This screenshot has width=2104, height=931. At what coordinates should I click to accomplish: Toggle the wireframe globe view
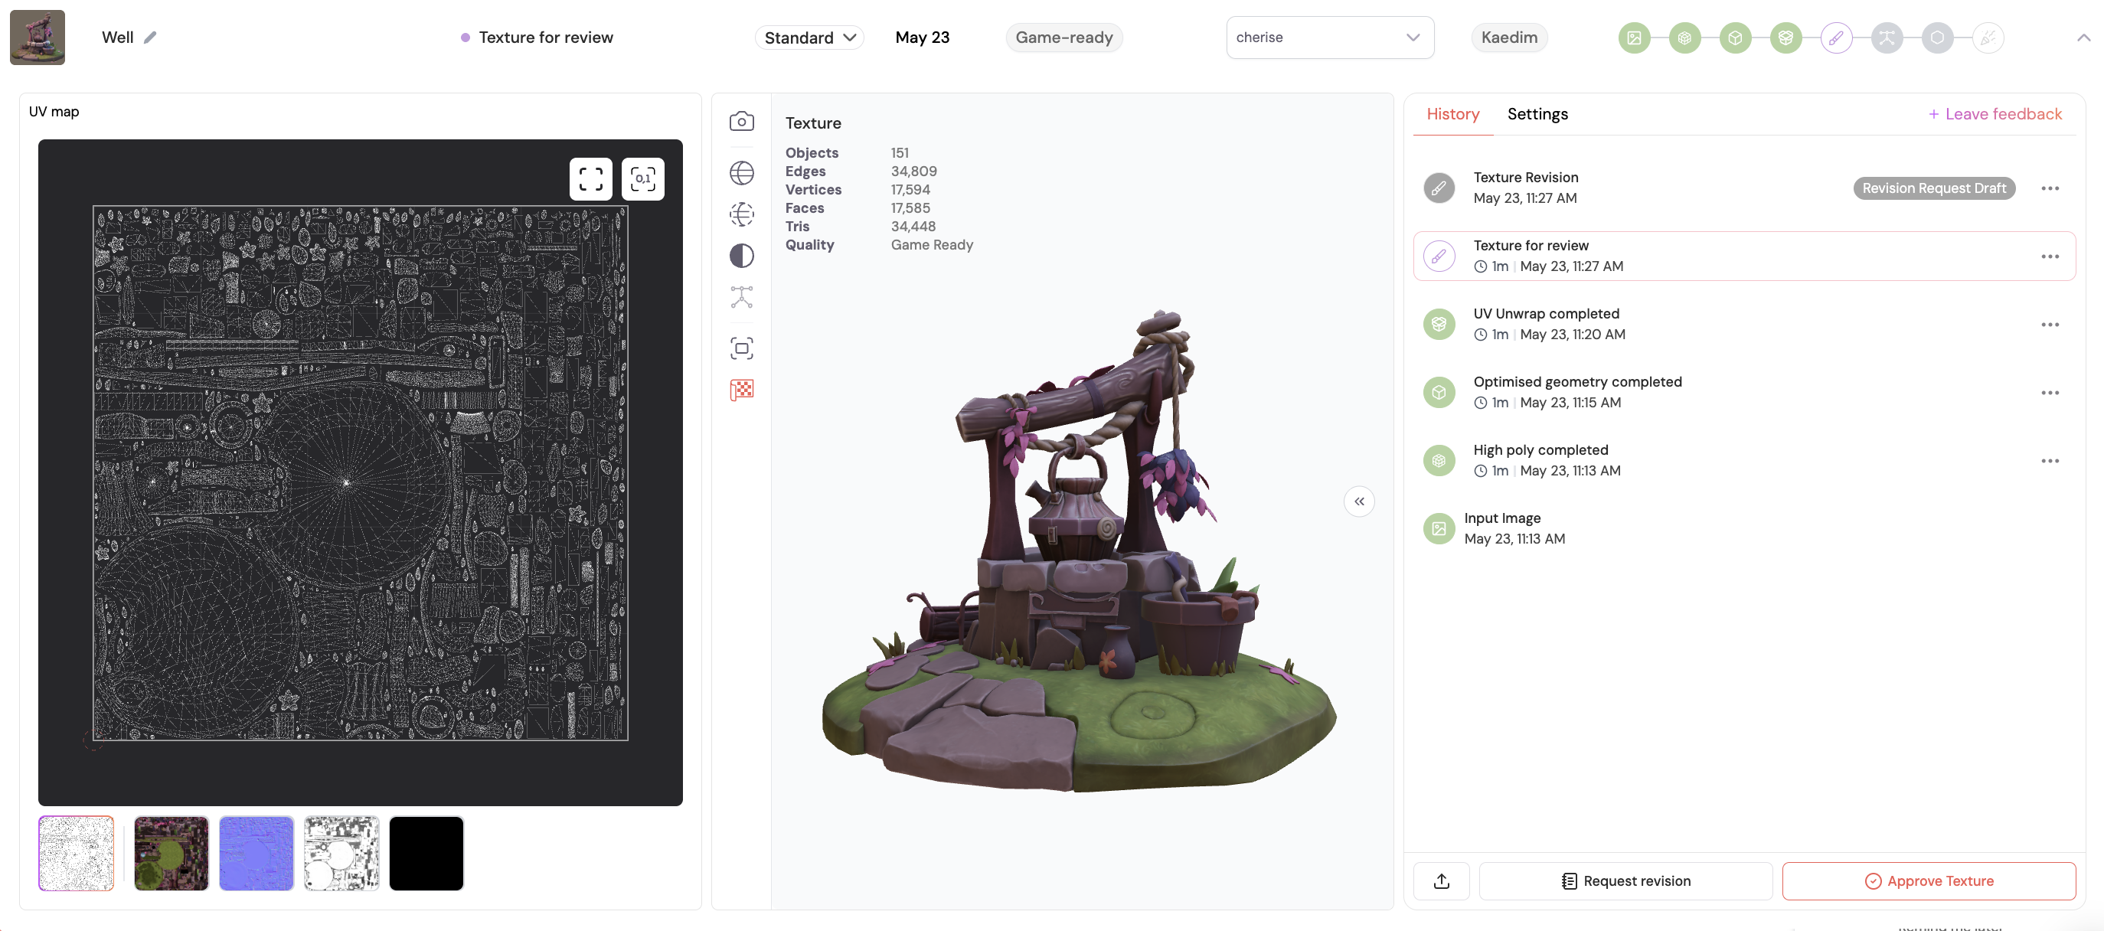point(741,173)
